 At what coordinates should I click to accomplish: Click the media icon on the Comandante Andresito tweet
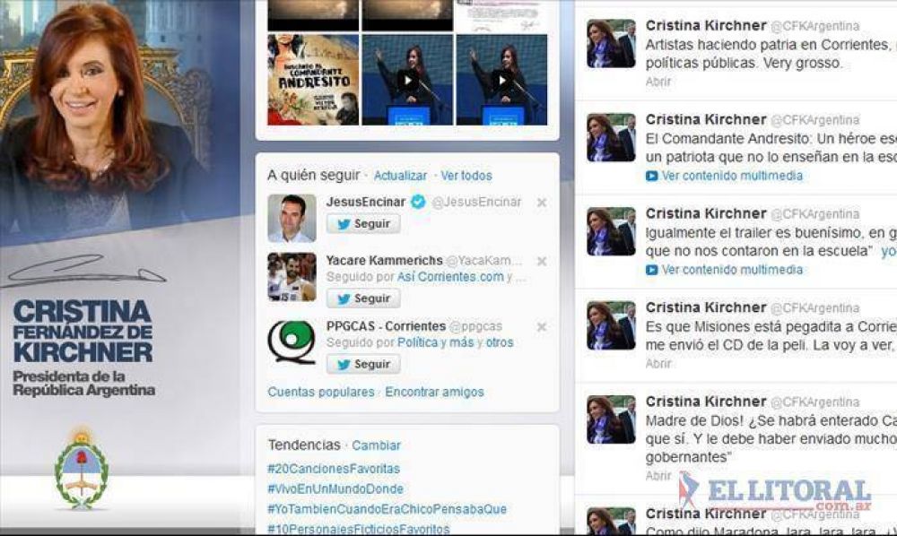(651, 176)
